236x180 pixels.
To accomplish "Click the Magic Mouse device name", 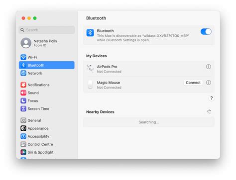I will pyautogui.click(x=109, y=83).
